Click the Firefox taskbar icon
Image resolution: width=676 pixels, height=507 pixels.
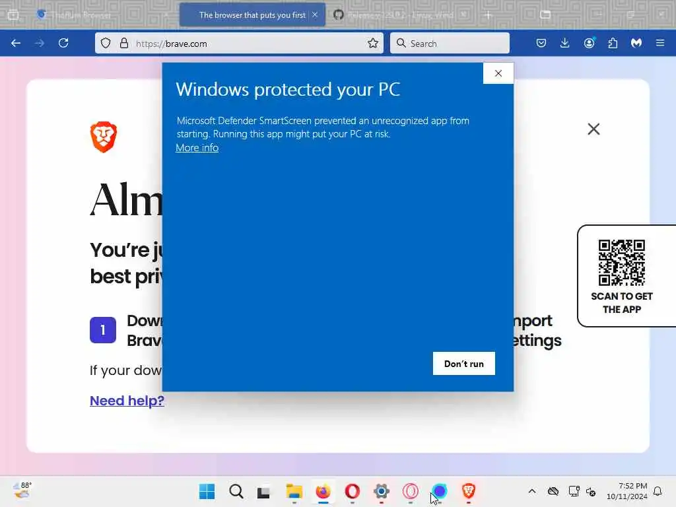click(x=323, y=491)
